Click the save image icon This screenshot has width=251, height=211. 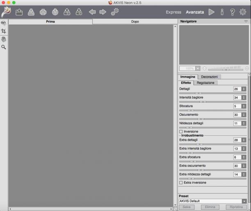[x=31, y=12]
